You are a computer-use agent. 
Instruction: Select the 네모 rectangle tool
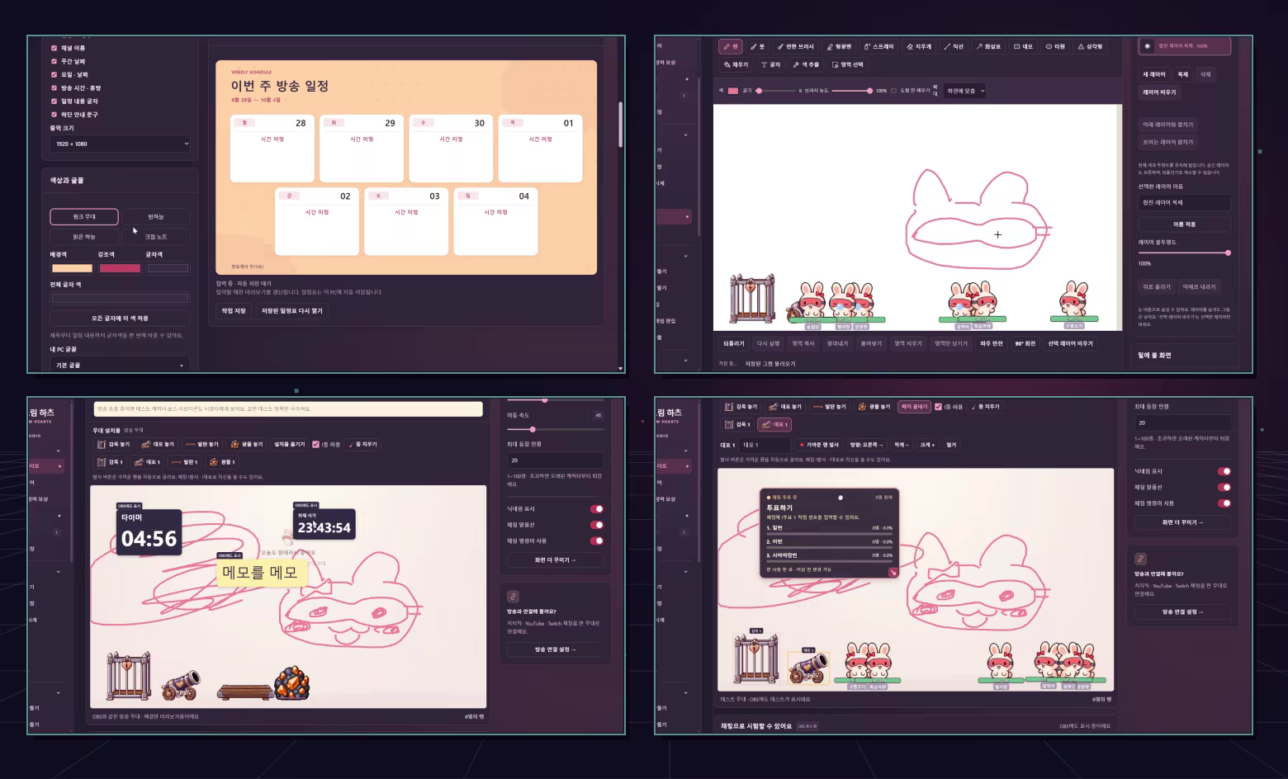click(x=1023, y=47)
